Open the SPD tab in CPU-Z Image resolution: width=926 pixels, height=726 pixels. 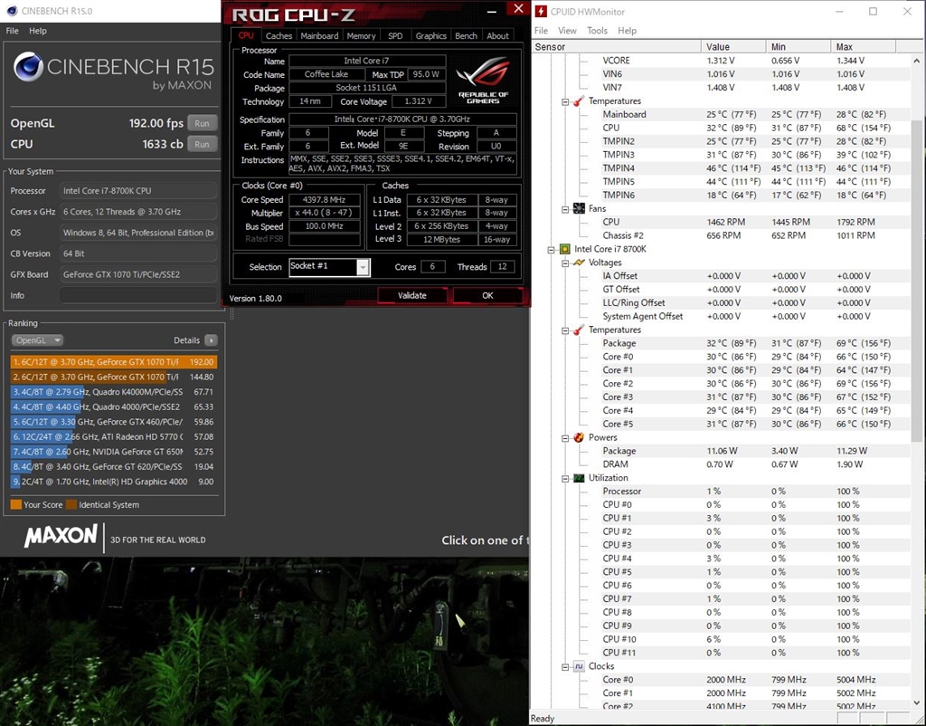tap(395, 36)
